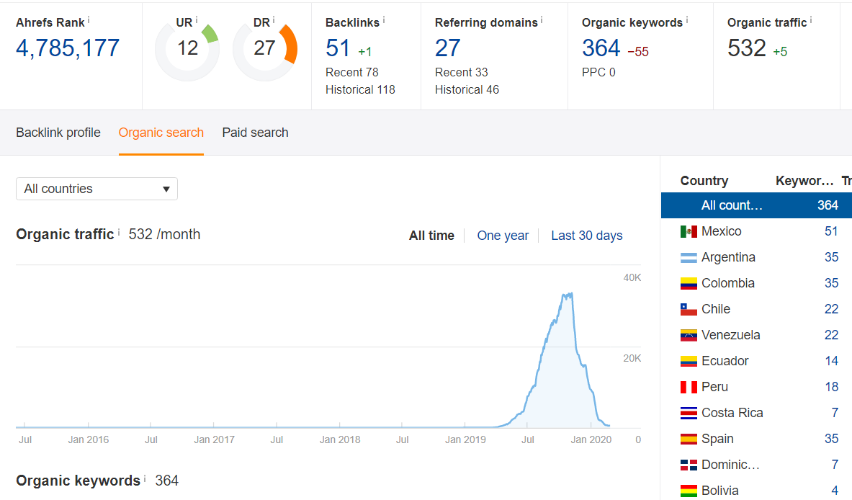The height and width of the screenshot is (500, 852).
Task: Open the Ahrefs Rank value 4,785,177
Action: coord(68,48)
